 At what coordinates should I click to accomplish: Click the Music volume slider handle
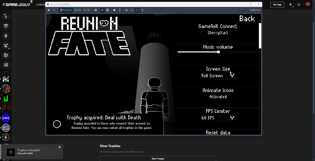(218, 52)
